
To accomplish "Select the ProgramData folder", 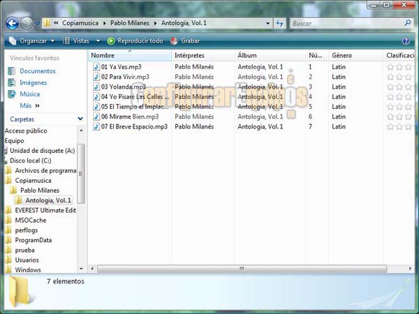I will (34, 240).
